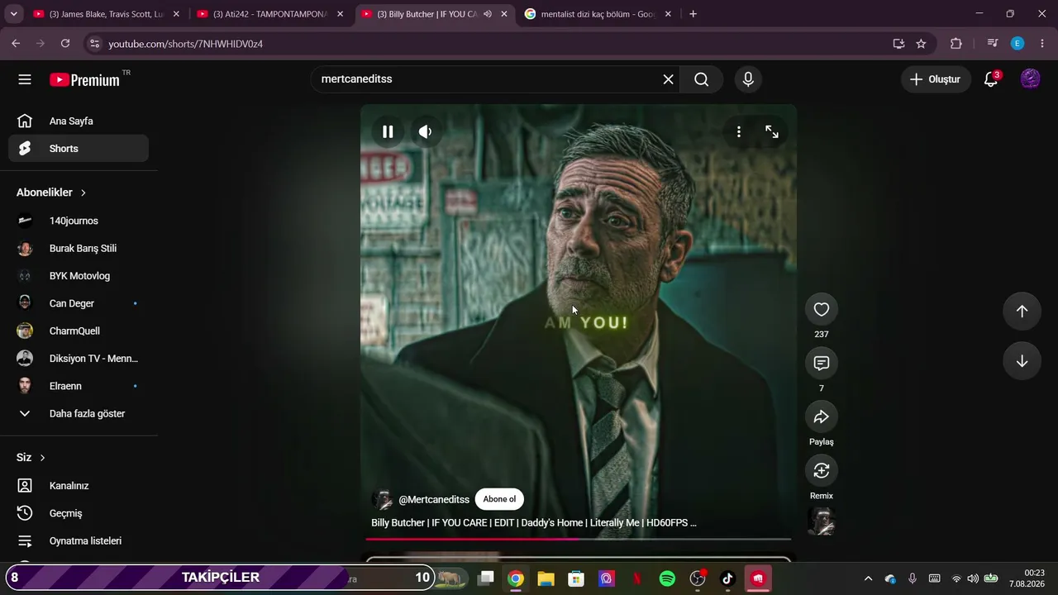This screenshot has width=1058, height=595.
Task: Mute the Short's volume
Action: click(425, 131)
